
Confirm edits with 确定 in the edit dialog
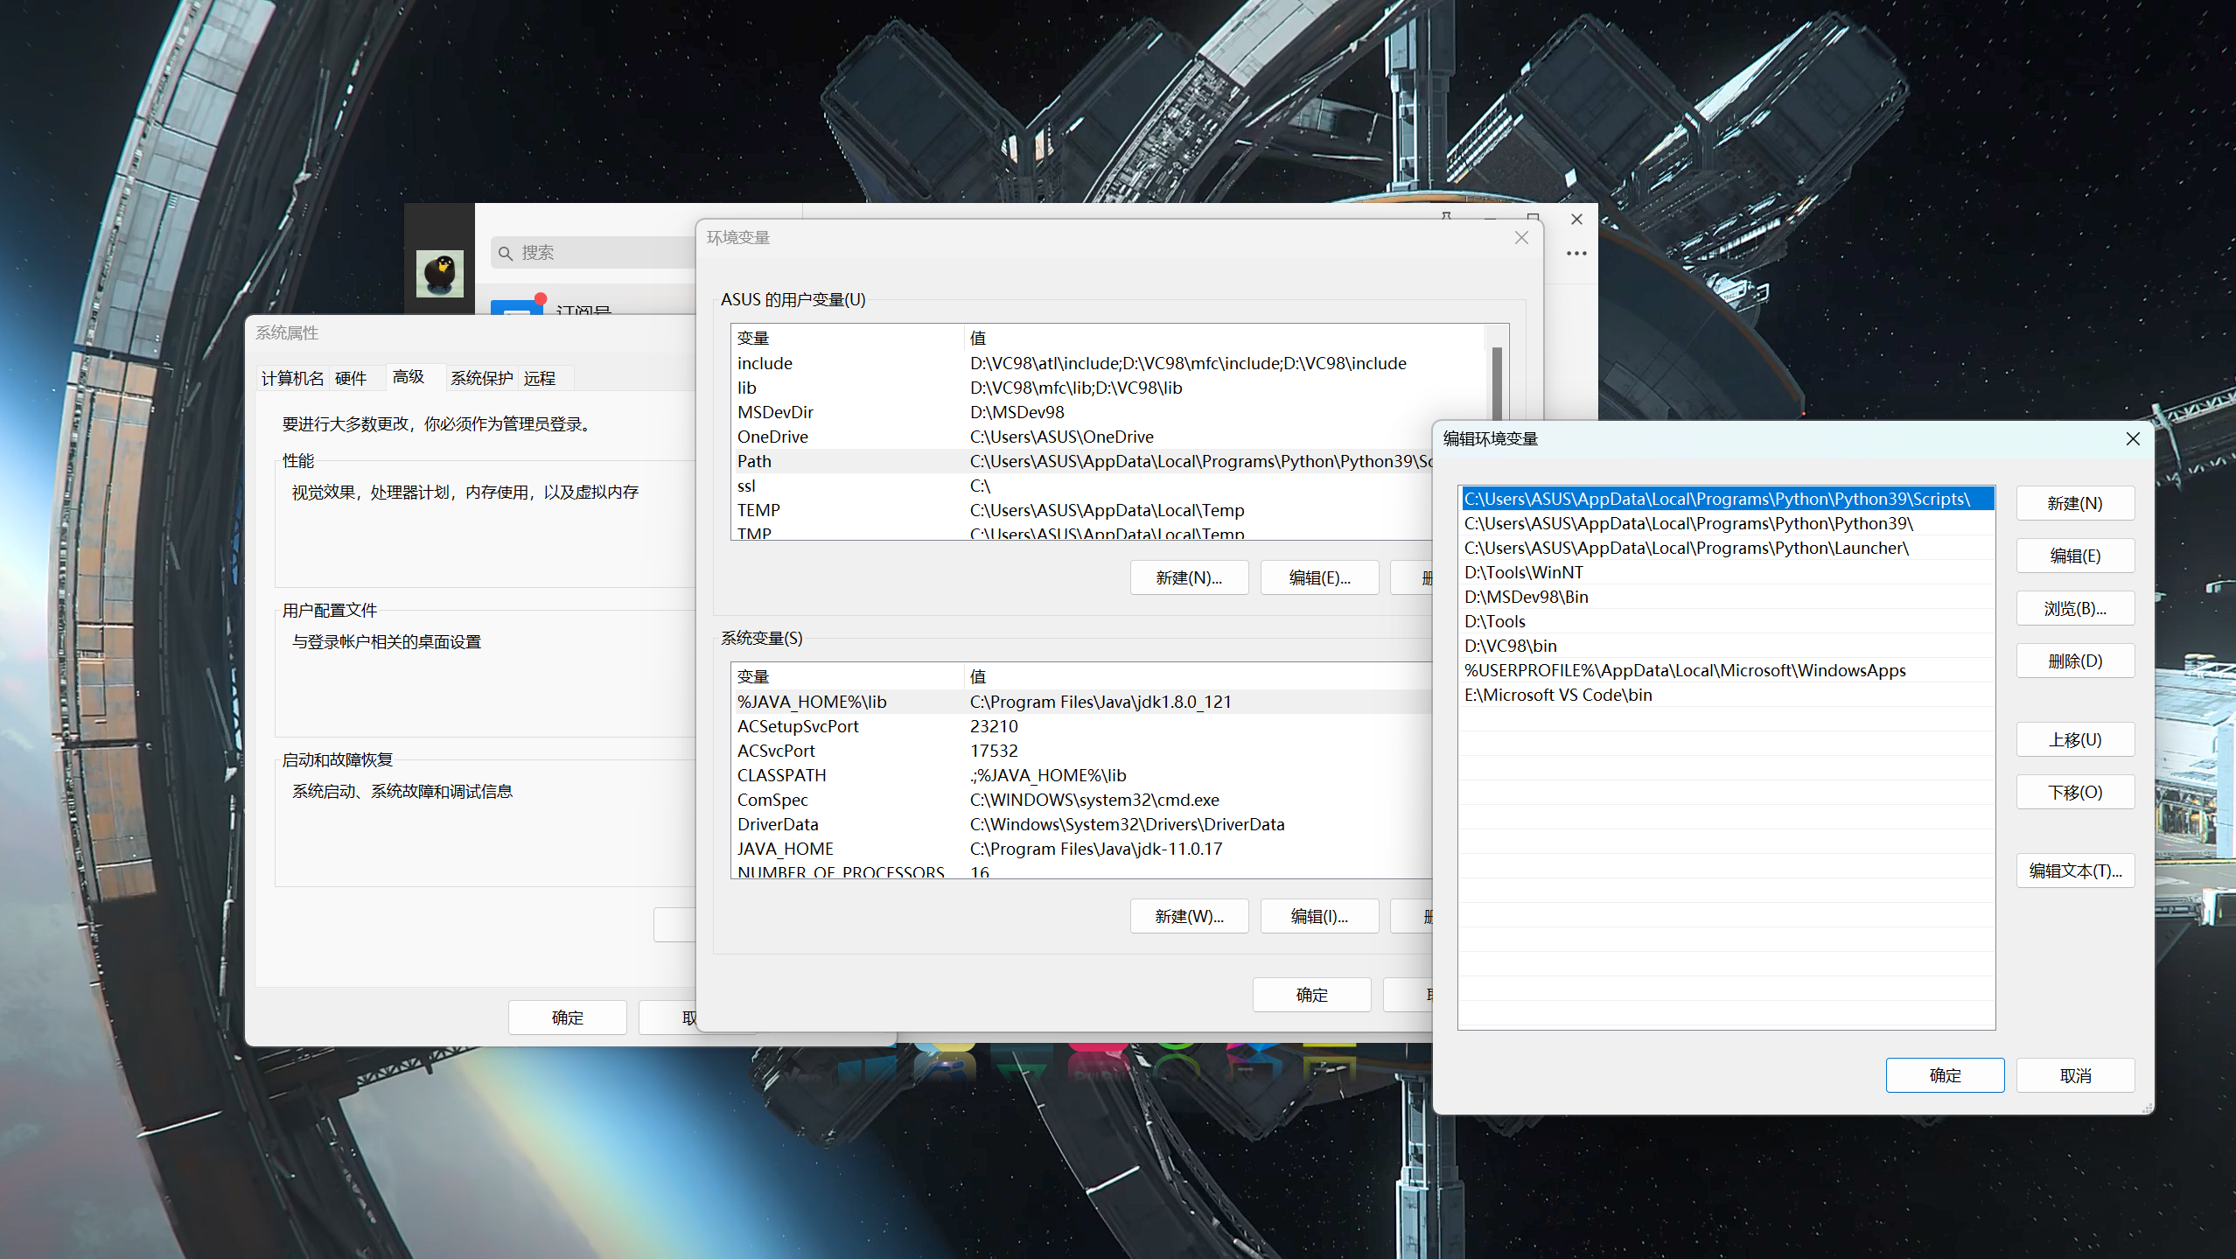[1945, 1074]
